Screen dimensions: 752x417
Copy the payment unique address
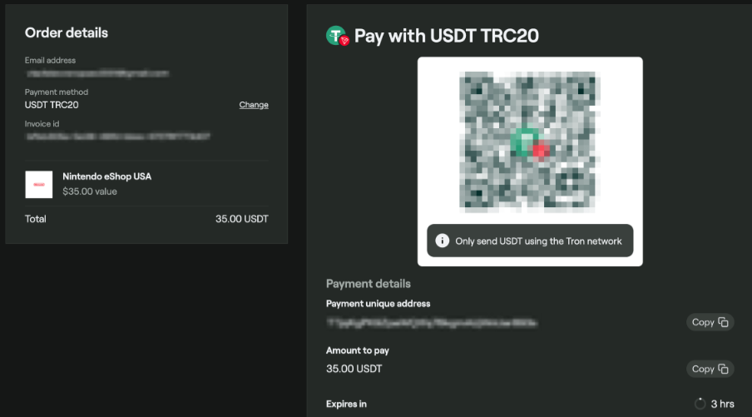click(710, 322)
